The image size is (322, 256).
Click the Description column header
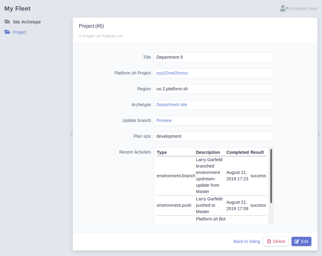tap(208, 152)
